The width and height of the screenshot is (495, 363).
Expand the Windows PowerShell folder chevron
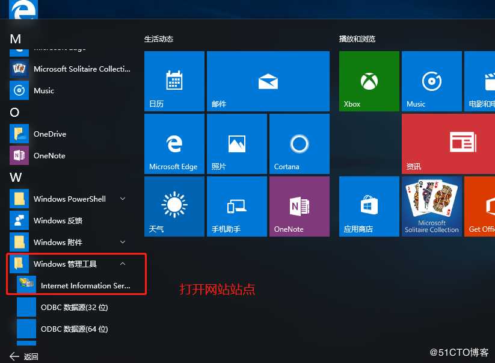(x=123, y=199)
